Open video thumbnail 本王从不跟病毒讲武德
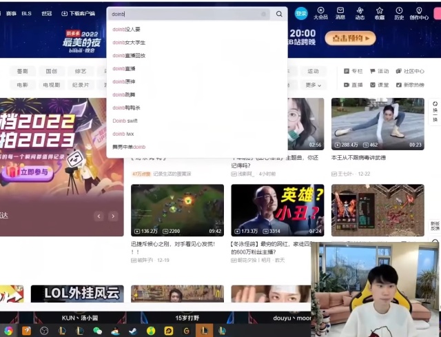441x337 pixels. pyautogui.click(x=378, y=124)
